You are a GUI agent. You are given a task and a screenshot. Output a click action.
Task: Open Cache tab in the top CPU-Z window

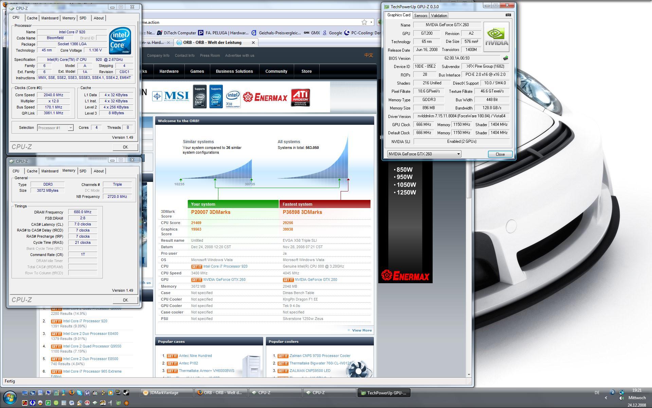pos(32,18)
